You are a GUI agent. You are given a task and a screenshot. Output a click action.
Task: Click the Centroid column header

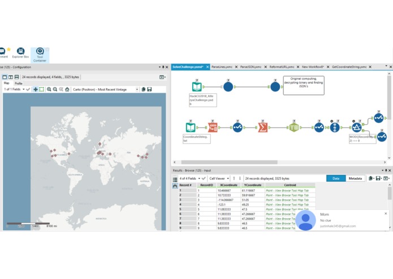tap(290, 185)
